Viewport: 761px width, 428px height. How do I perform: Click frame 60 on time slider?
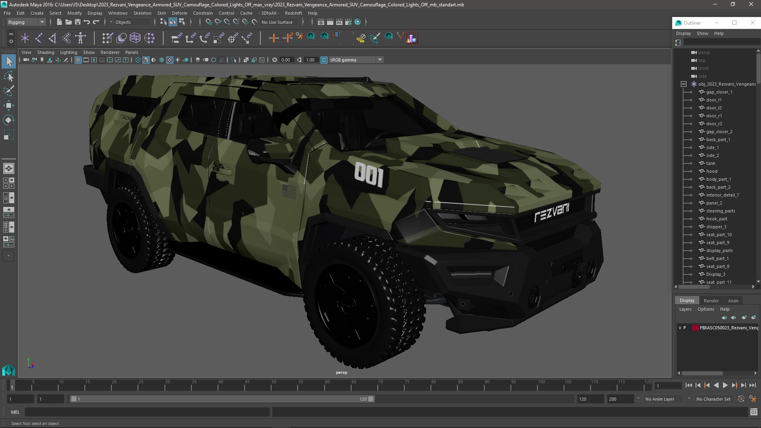pyautogui.click(x=327, y=385)
